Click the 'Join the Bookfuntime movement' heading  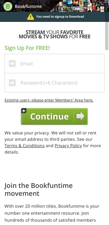click(38, 189)
